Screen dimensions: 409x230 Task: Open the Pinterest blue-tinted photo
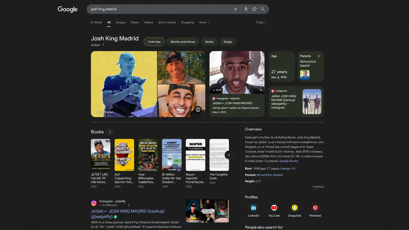coord(124,84)
